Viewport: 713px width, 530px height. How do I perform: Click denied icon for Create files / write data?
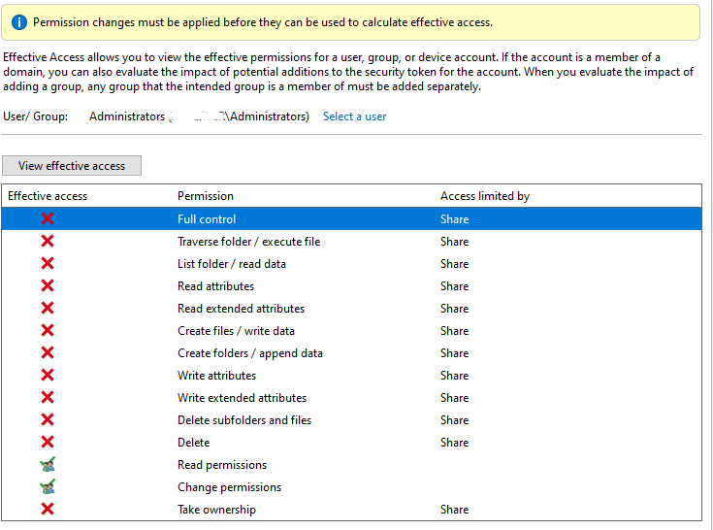(x=48, y=331)
